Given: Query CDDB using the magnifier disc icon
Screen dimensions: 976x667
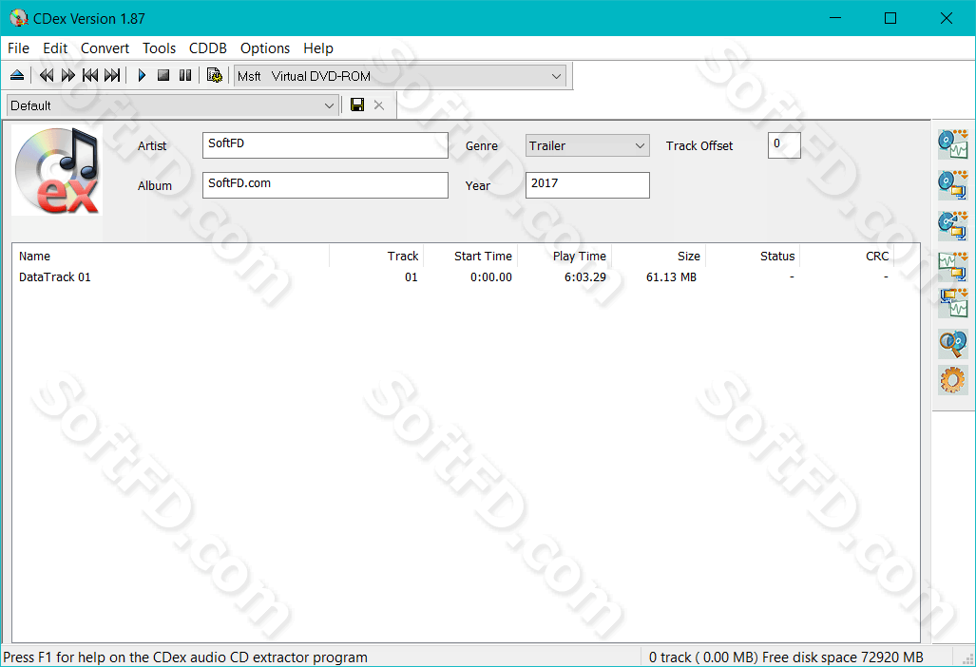Looking at the screenshot, I should [953, 344].
